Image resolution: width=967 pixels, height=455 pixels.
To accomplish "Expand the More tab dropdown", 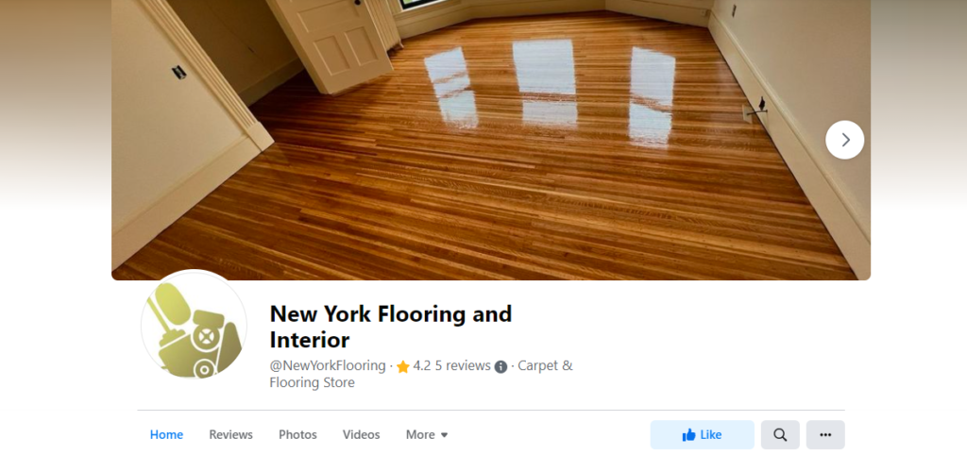I will (427, 434).
